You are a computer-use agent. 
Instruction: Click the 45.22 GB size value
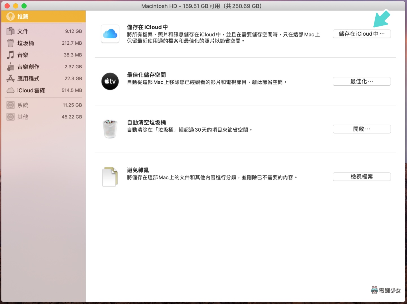coord(72,117)
